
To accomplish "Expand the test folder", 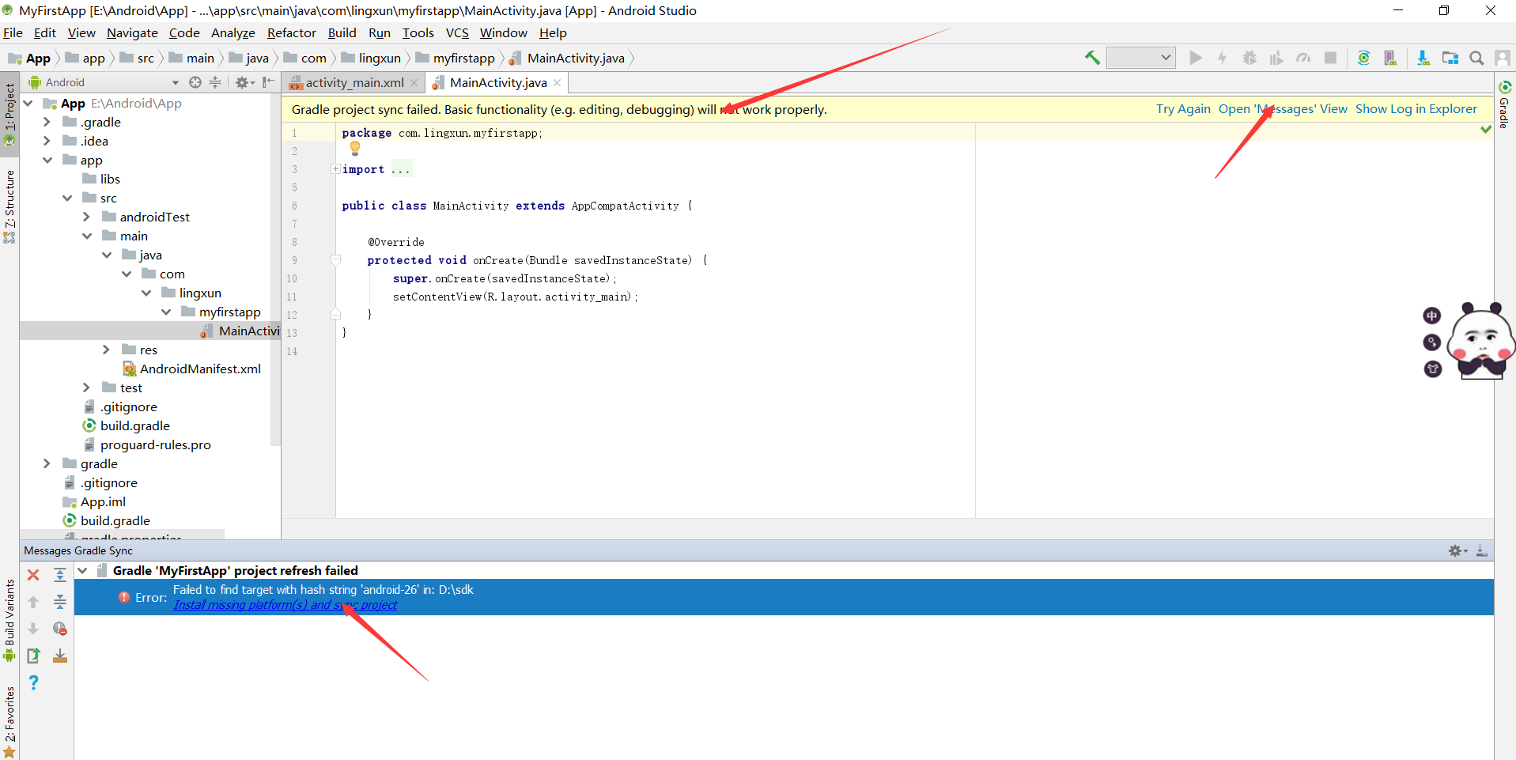I will (x=87, y=388).
